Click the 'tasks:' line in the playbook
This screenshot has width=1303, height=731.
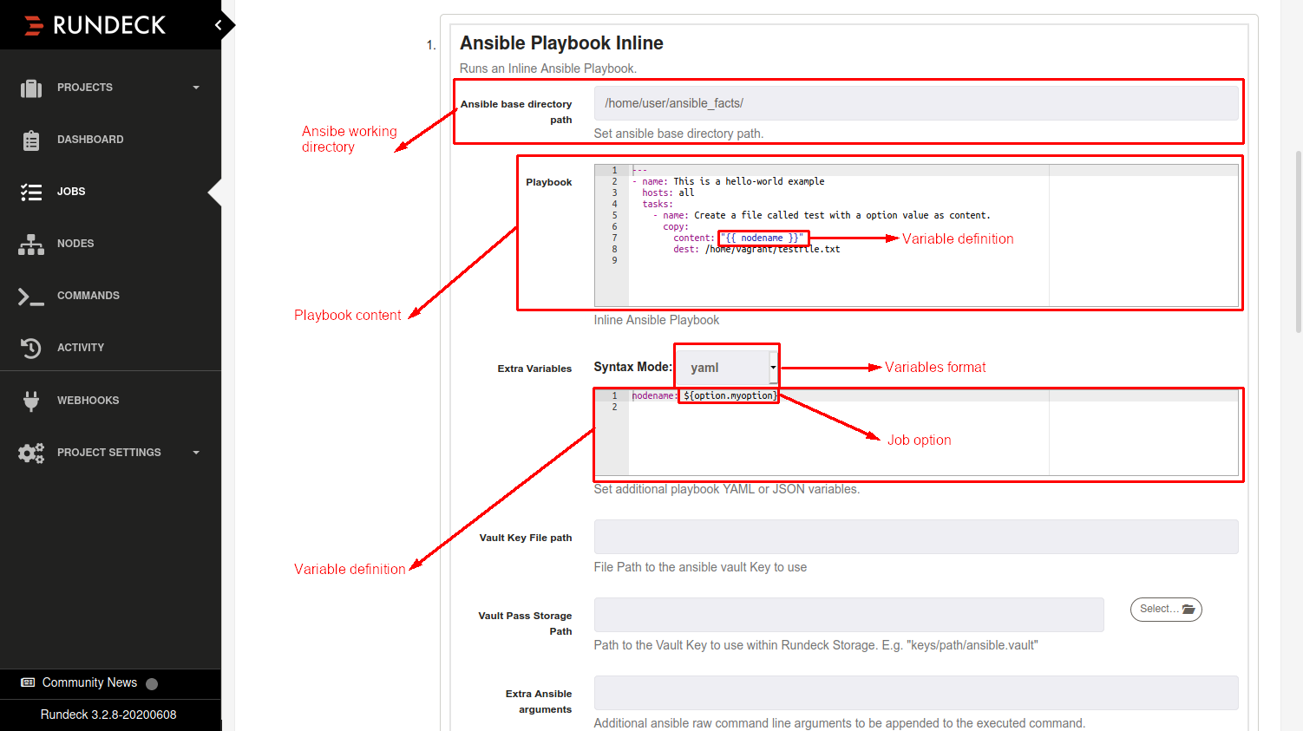[658, 204]
